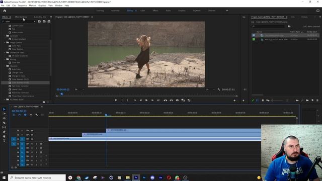Click the Project panel search field
This screenshot has width=322, height=181.
tap(268, 27)
